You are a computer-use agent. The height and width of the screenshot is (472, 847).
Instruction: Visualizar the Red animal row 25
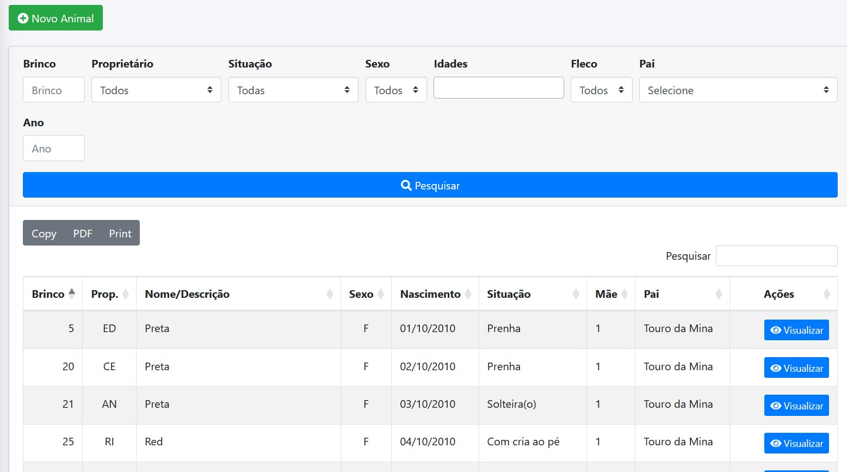796,443
